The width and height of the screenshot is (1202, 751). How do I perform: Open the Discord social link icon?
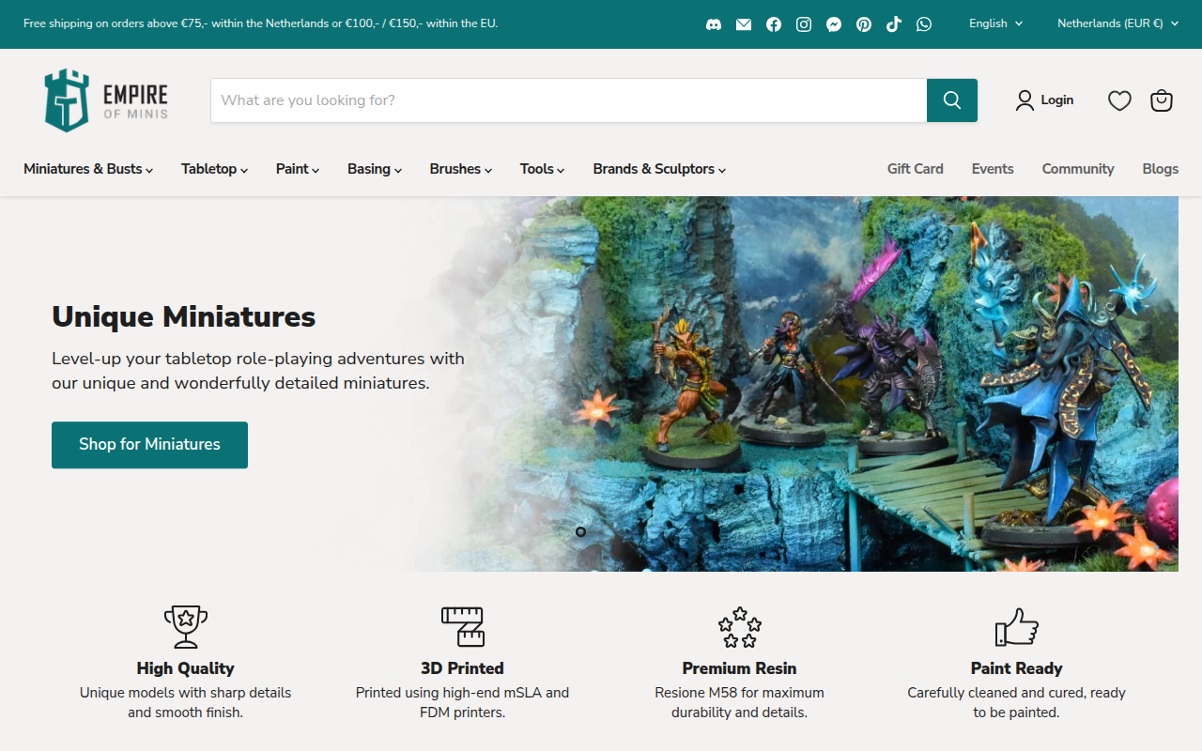[714, 24]
